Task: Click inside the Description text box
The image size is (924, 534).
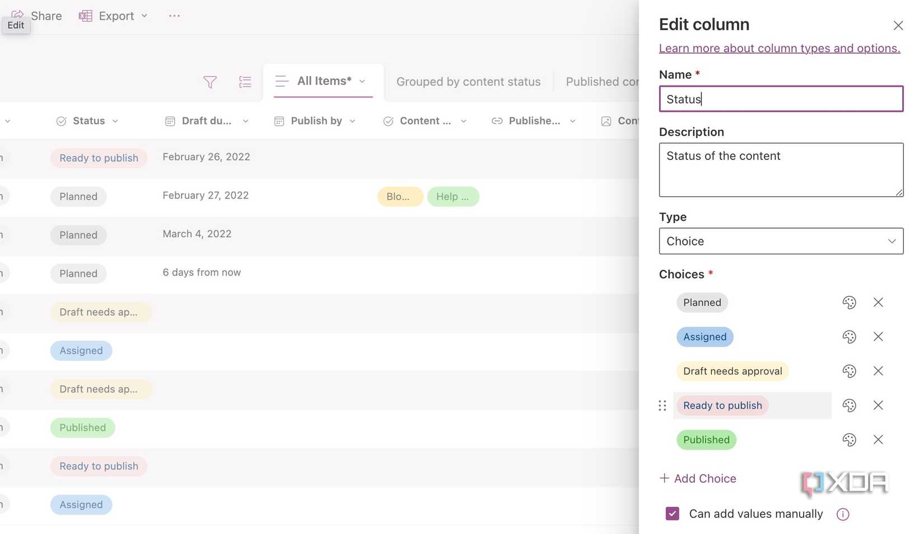Action: pos(780,169)
